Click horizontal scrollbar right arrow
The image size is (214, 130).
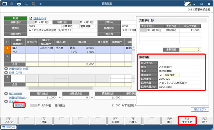click(130, 88)
